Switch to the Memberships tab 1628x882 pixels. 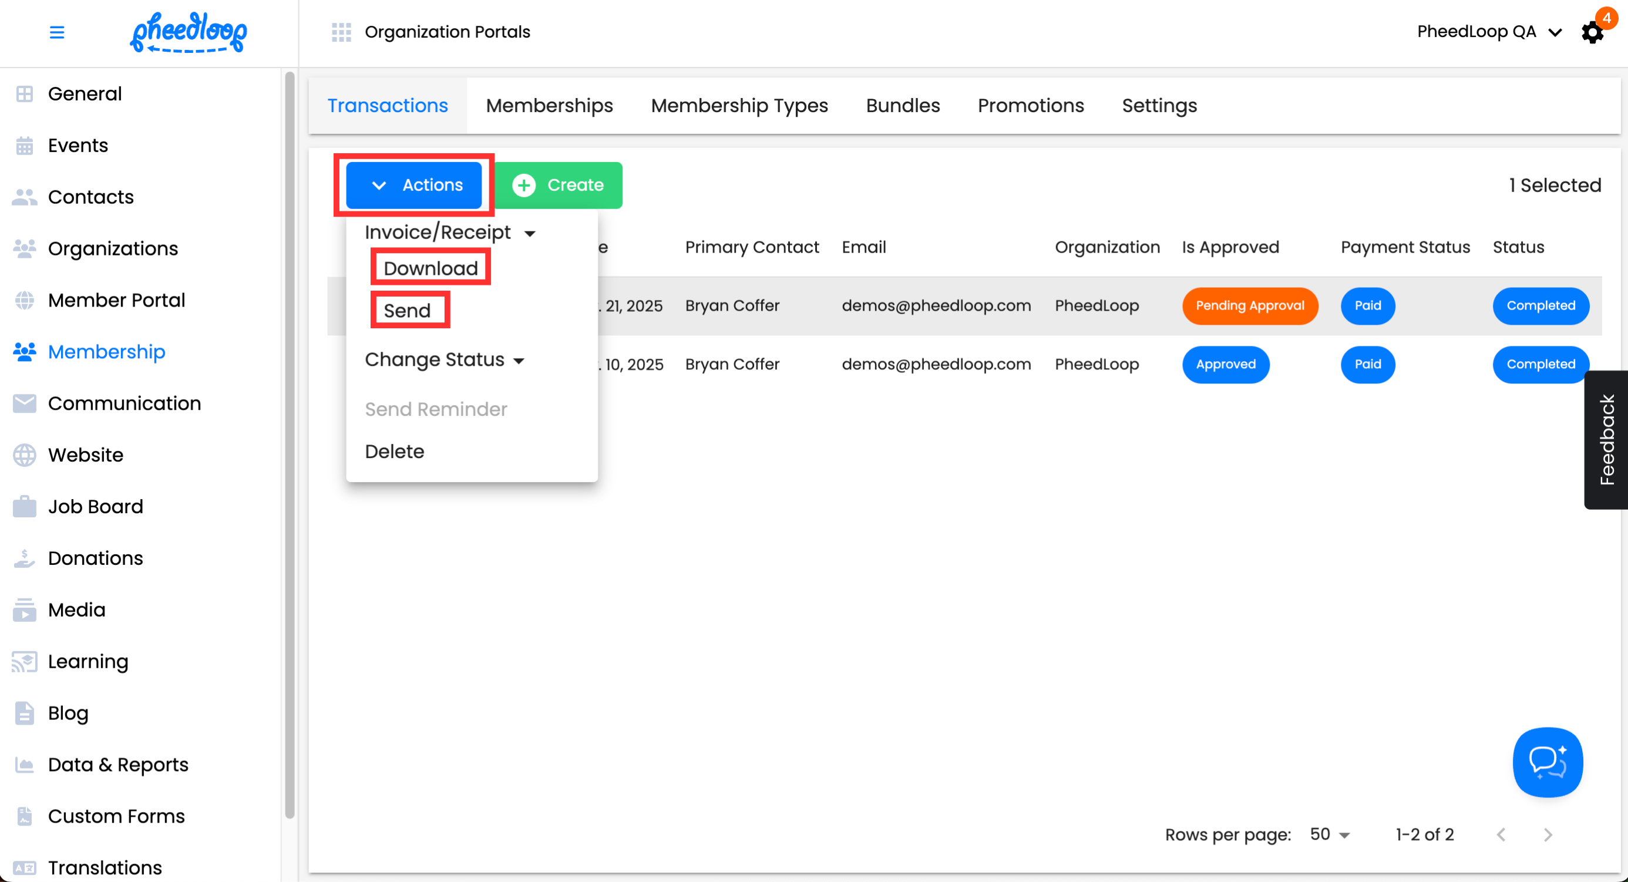click(x=549, y=106)
